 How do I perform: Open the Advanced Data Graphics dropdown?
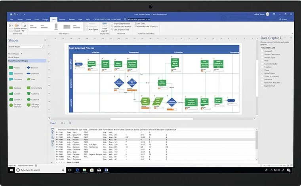tap(157, 27)
